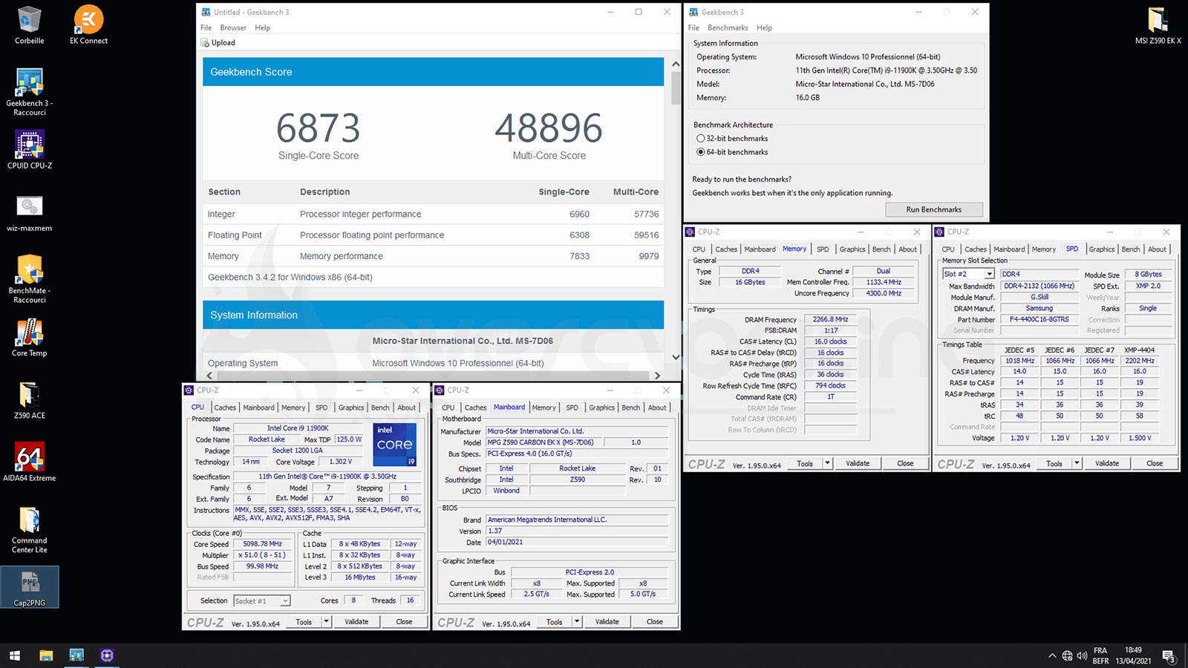Image resolution: width=1188 pixels, height=668 pixels.
Task: Click the Run Benchmarks button
Action: [933, 209]
